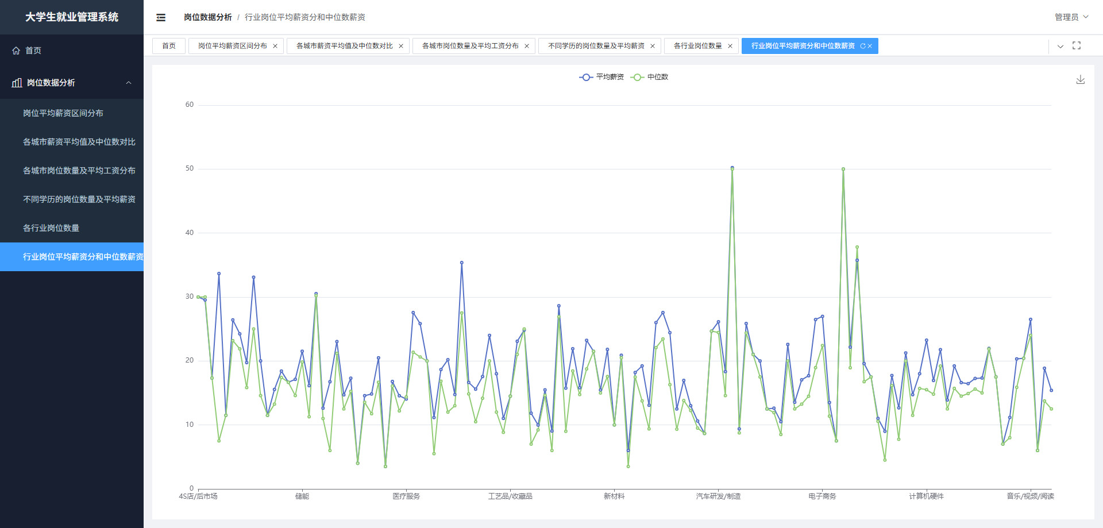The width and height of the screenshot is (1103, 528).
Task: Select sidebar item 行业岗位平均薪资分和中位数薪资
Action: (x=72, y=257)
